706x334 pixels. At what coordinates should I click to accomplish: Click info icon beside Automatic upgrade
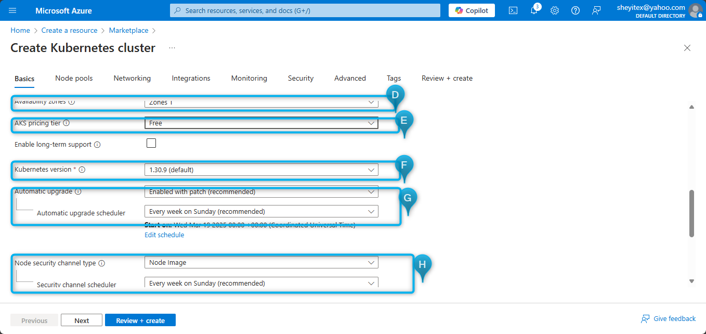click(x=78, y=191)
